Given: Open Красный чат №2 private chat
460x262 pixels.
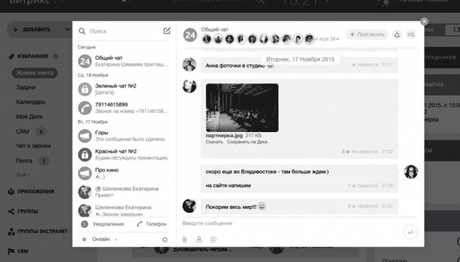Looking at the screenshot, I should pyautogui.click(x=124, y=154).
